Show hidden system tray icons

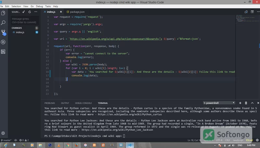(x=215, y=145)
